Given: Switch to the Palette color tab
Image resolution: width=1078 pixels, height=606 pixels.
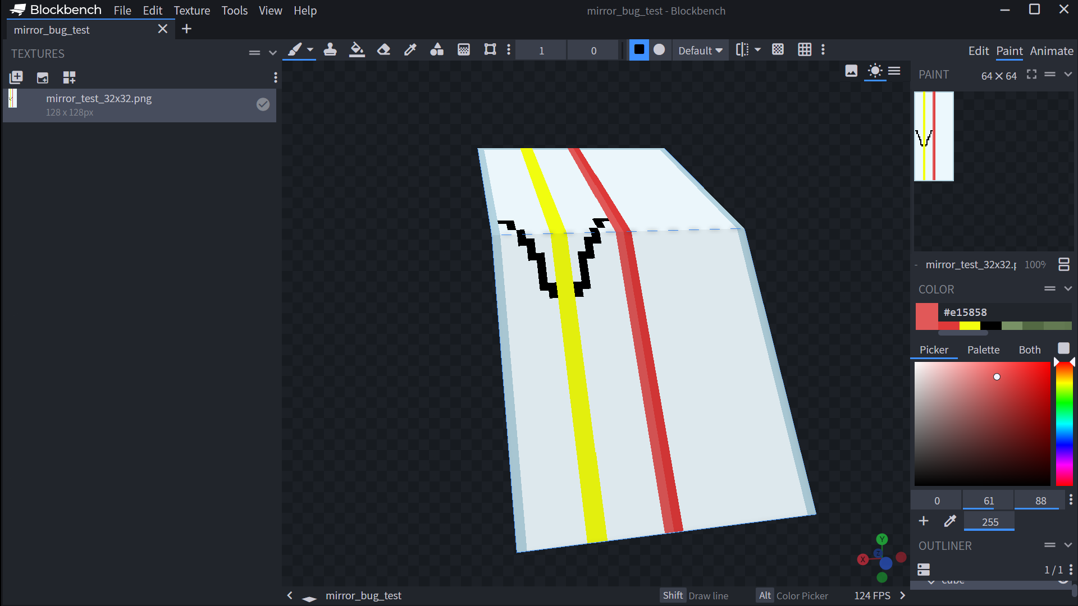Looking at the screenshot, I should click(x=983, y=350).
